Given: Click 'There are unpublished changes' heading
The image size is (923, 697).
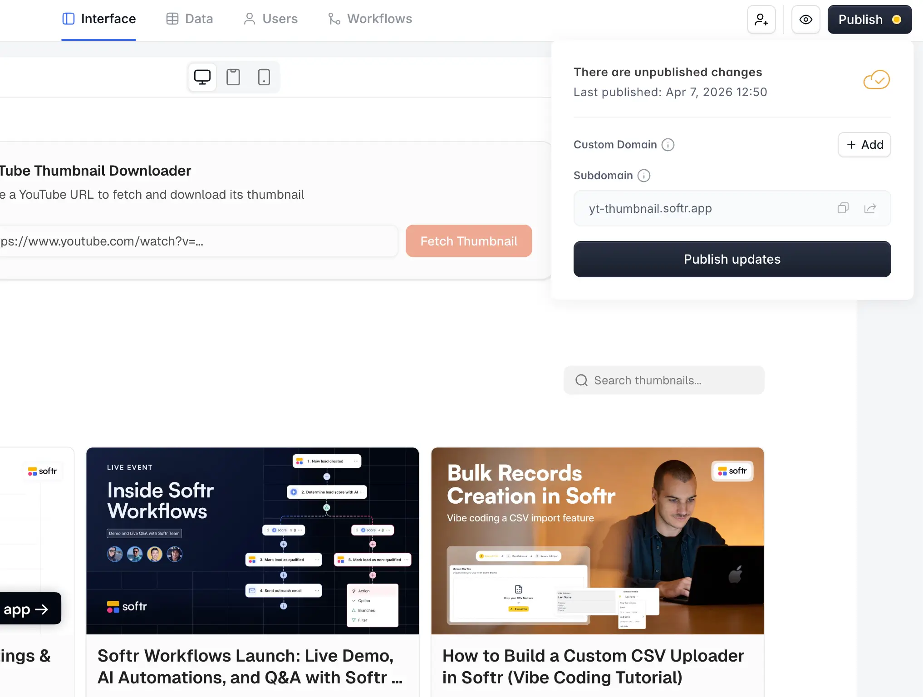Looking at the screenshot, I should [x=668, y=72].
